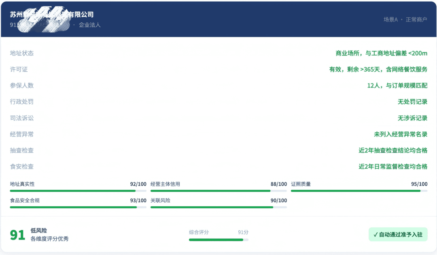Click the 司法诉讼 row label
The width and height of the screenshot is (437, 255).
pyautogui.click(x=22, y=118)
